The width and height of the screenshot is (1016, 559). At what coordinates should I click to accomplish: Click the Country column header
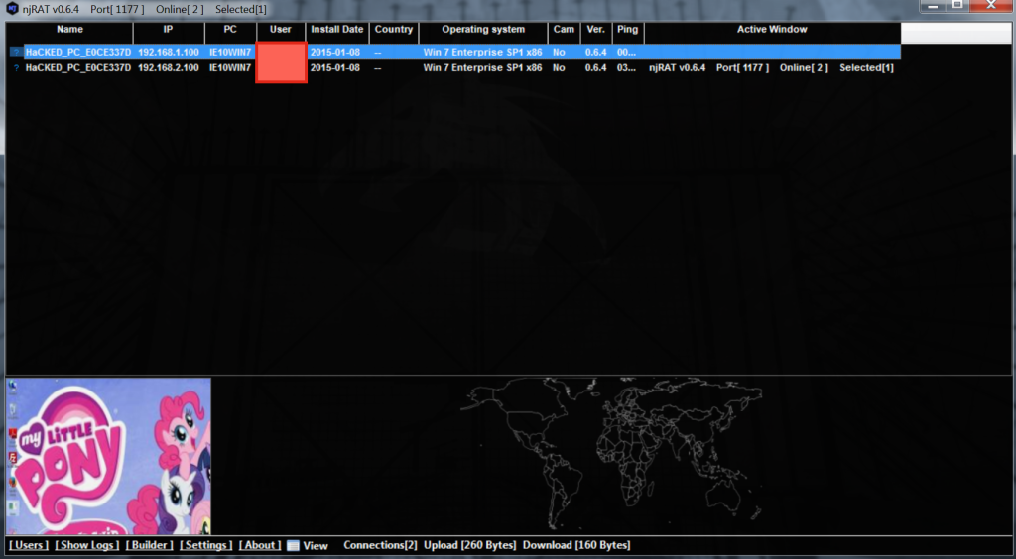tap(394, 30)
